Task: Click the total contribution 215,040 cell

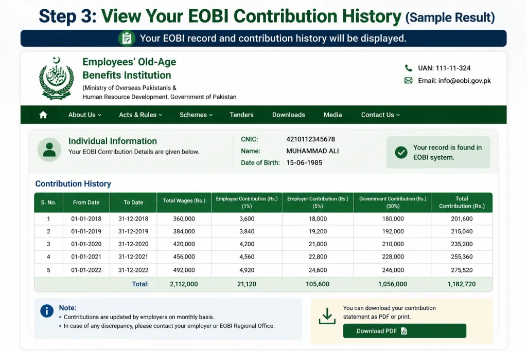Action: coord(462,232)
